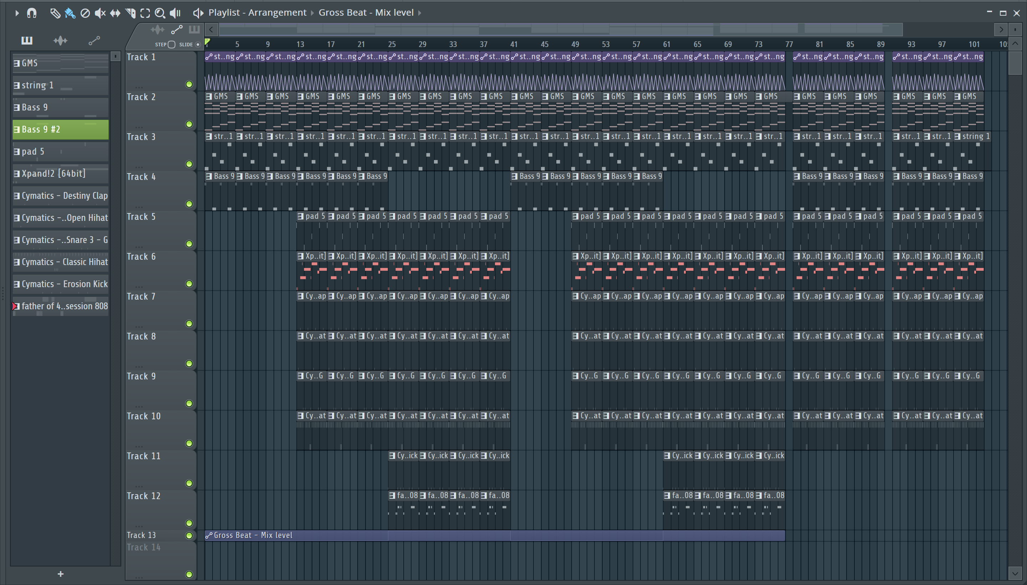Mute Track 6 with its green LED

[189, 284]
